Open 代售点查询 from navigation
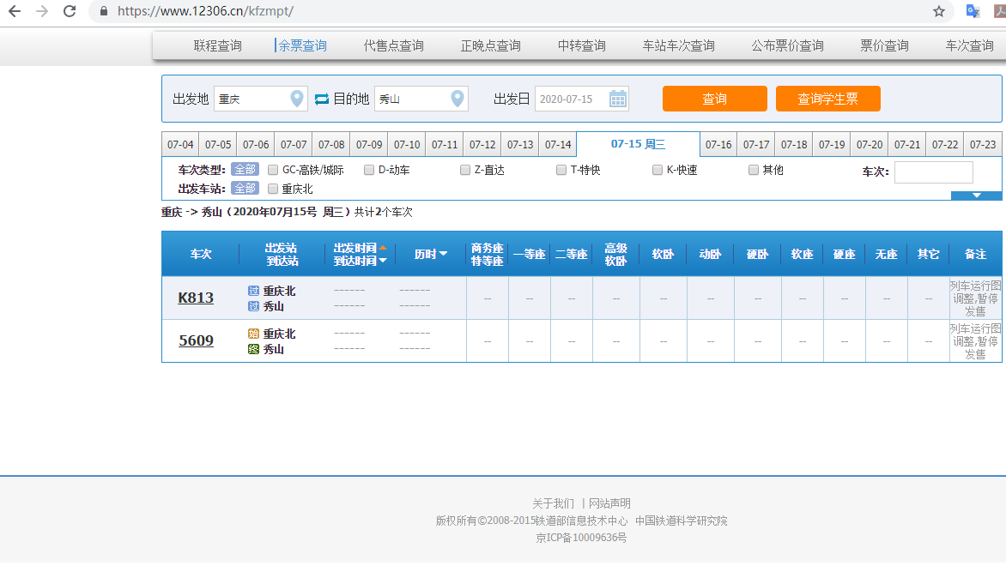The width and height of the screenshot is (1006, 584). (393, 45)
